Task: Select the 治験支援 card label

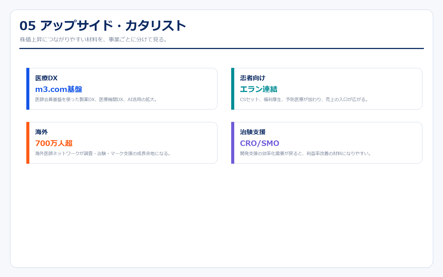Action: coord(253,132)
